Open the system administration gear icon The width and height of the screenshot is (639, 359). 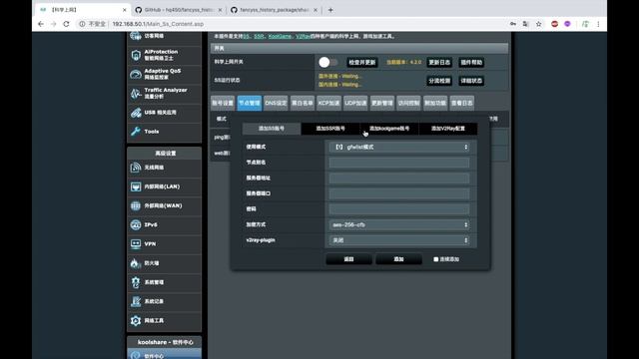(x=136, y=282)
